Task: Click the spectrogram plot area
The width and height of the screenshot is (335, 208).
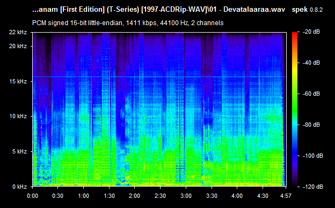Action: click(x=159, y=110)
